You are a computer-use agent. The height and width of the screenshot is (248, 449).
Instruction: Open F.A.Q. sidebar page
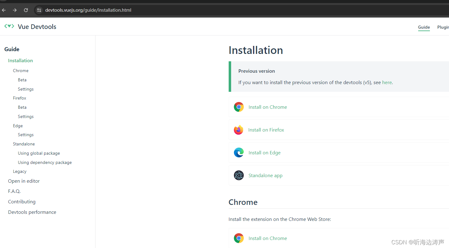(x=14, y=191)
